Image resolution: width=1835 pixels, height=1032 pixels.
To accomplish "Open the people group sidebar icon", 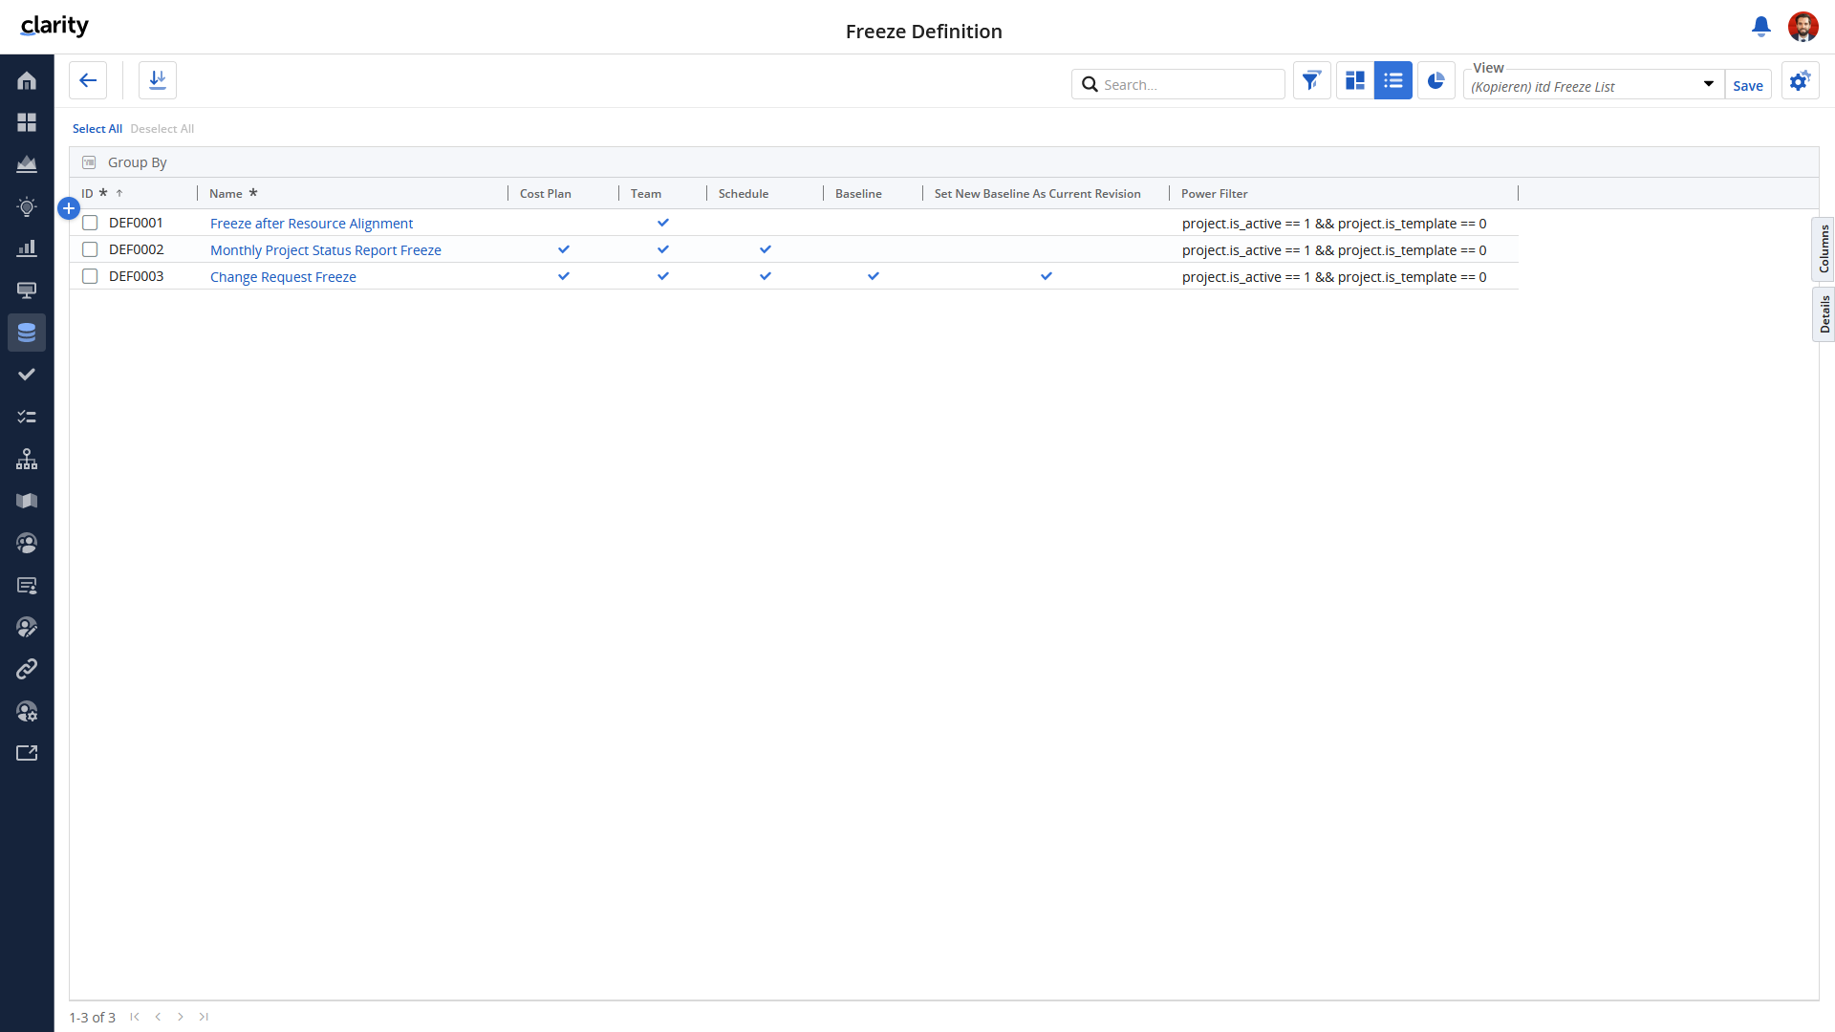I will 27,543.
